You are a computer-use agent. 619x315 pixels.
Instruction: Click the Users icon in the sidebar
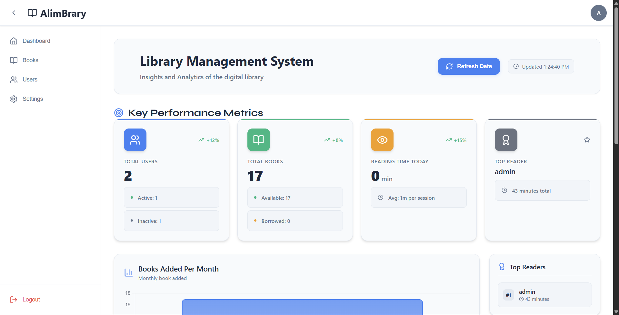click(x=14, y=80)
